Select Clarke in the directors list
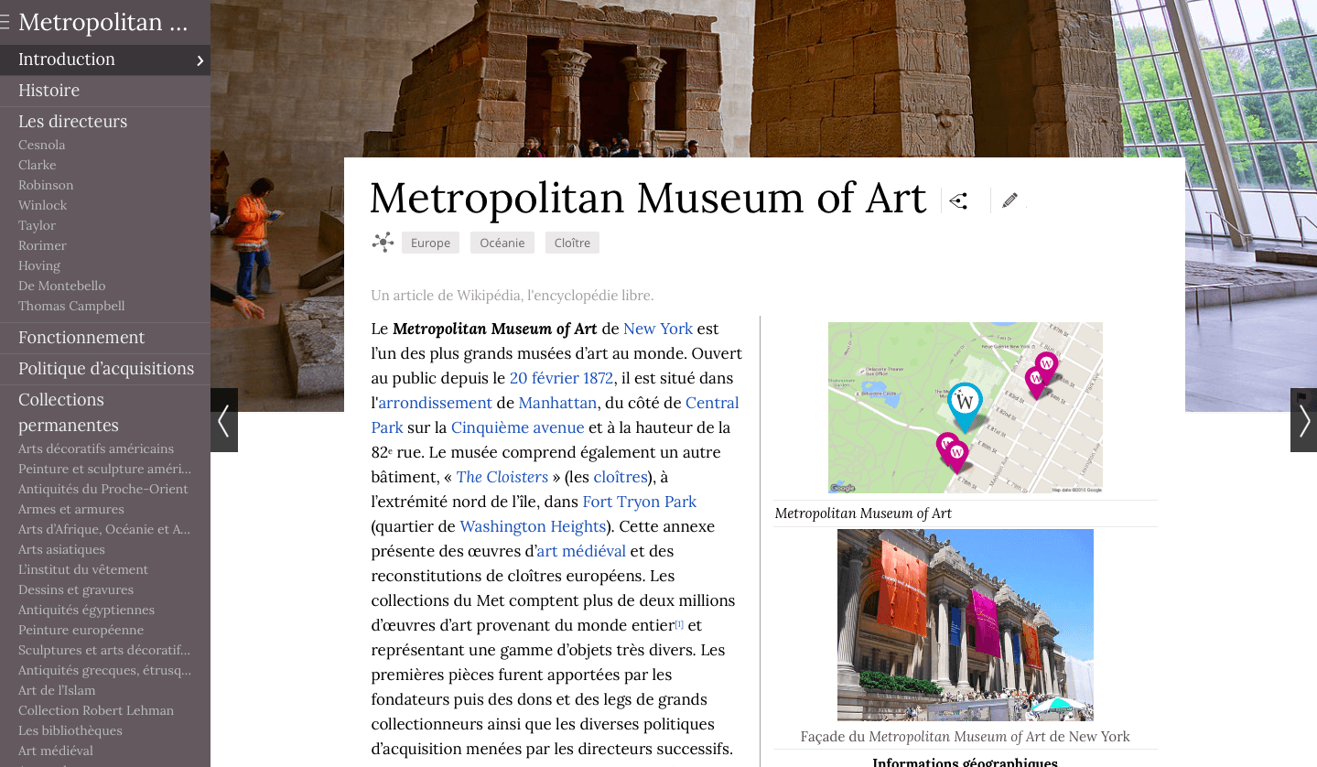 [38, 165]
